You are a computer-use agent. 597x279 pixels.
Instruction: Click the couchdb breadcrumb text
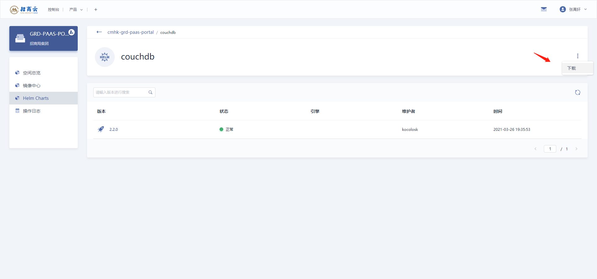[168, 33]
